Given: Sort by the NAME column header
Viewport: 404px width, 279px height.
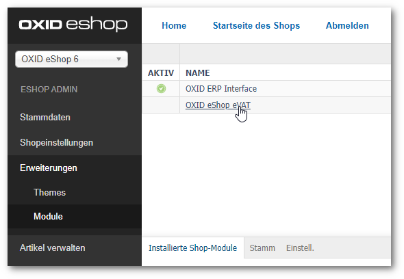Looking at the screenshot, I should tap(198, 73).
